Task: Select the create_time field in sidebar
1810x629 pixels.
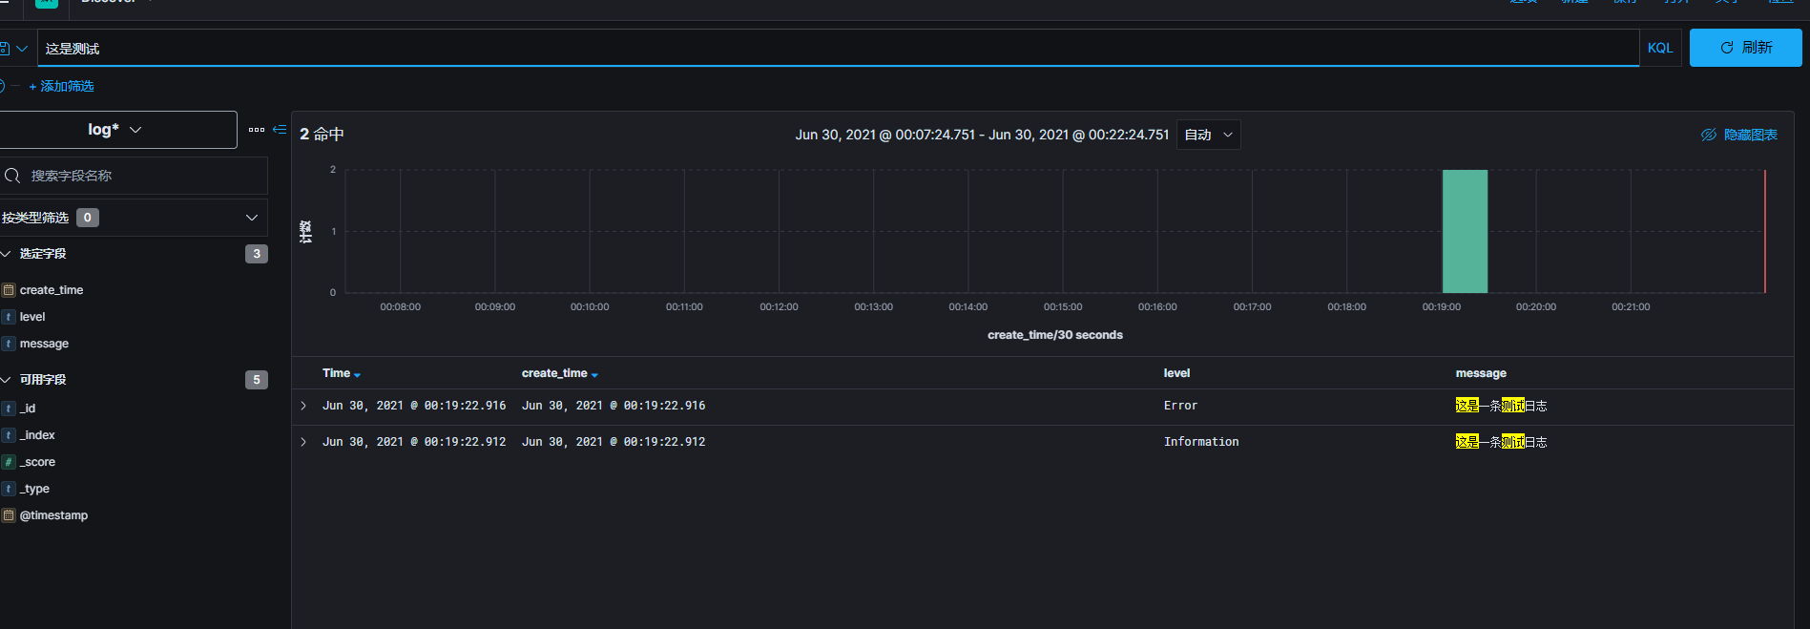Action: pos(52,290)
